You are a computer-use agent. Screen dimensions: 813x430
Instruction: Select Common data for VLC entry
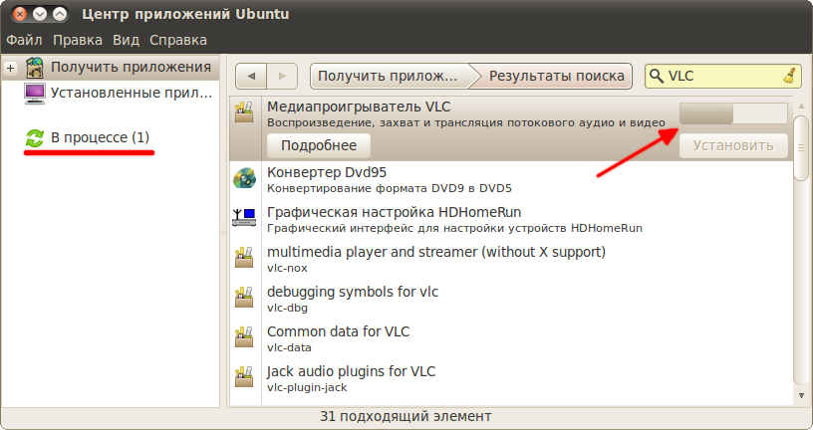[x=511, y=338]
